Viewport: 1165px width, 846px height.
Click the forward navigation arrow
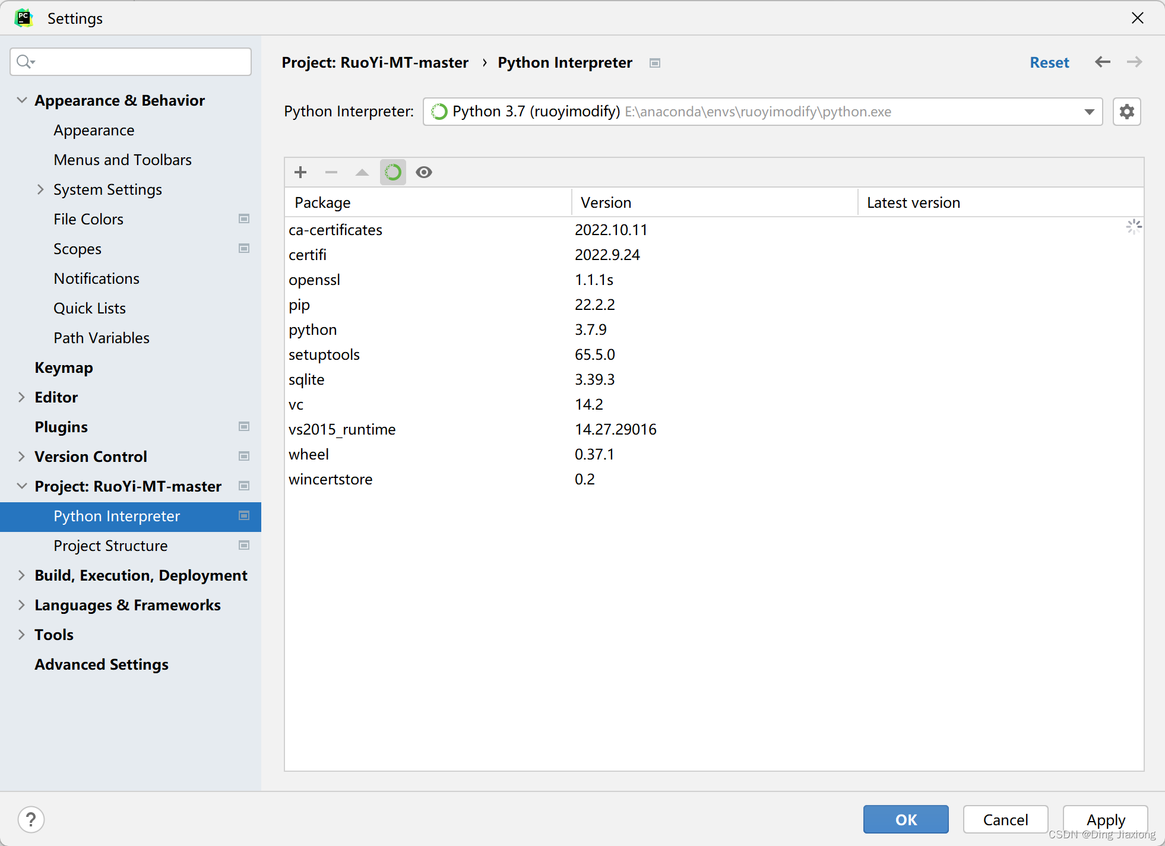point(1135,62)
